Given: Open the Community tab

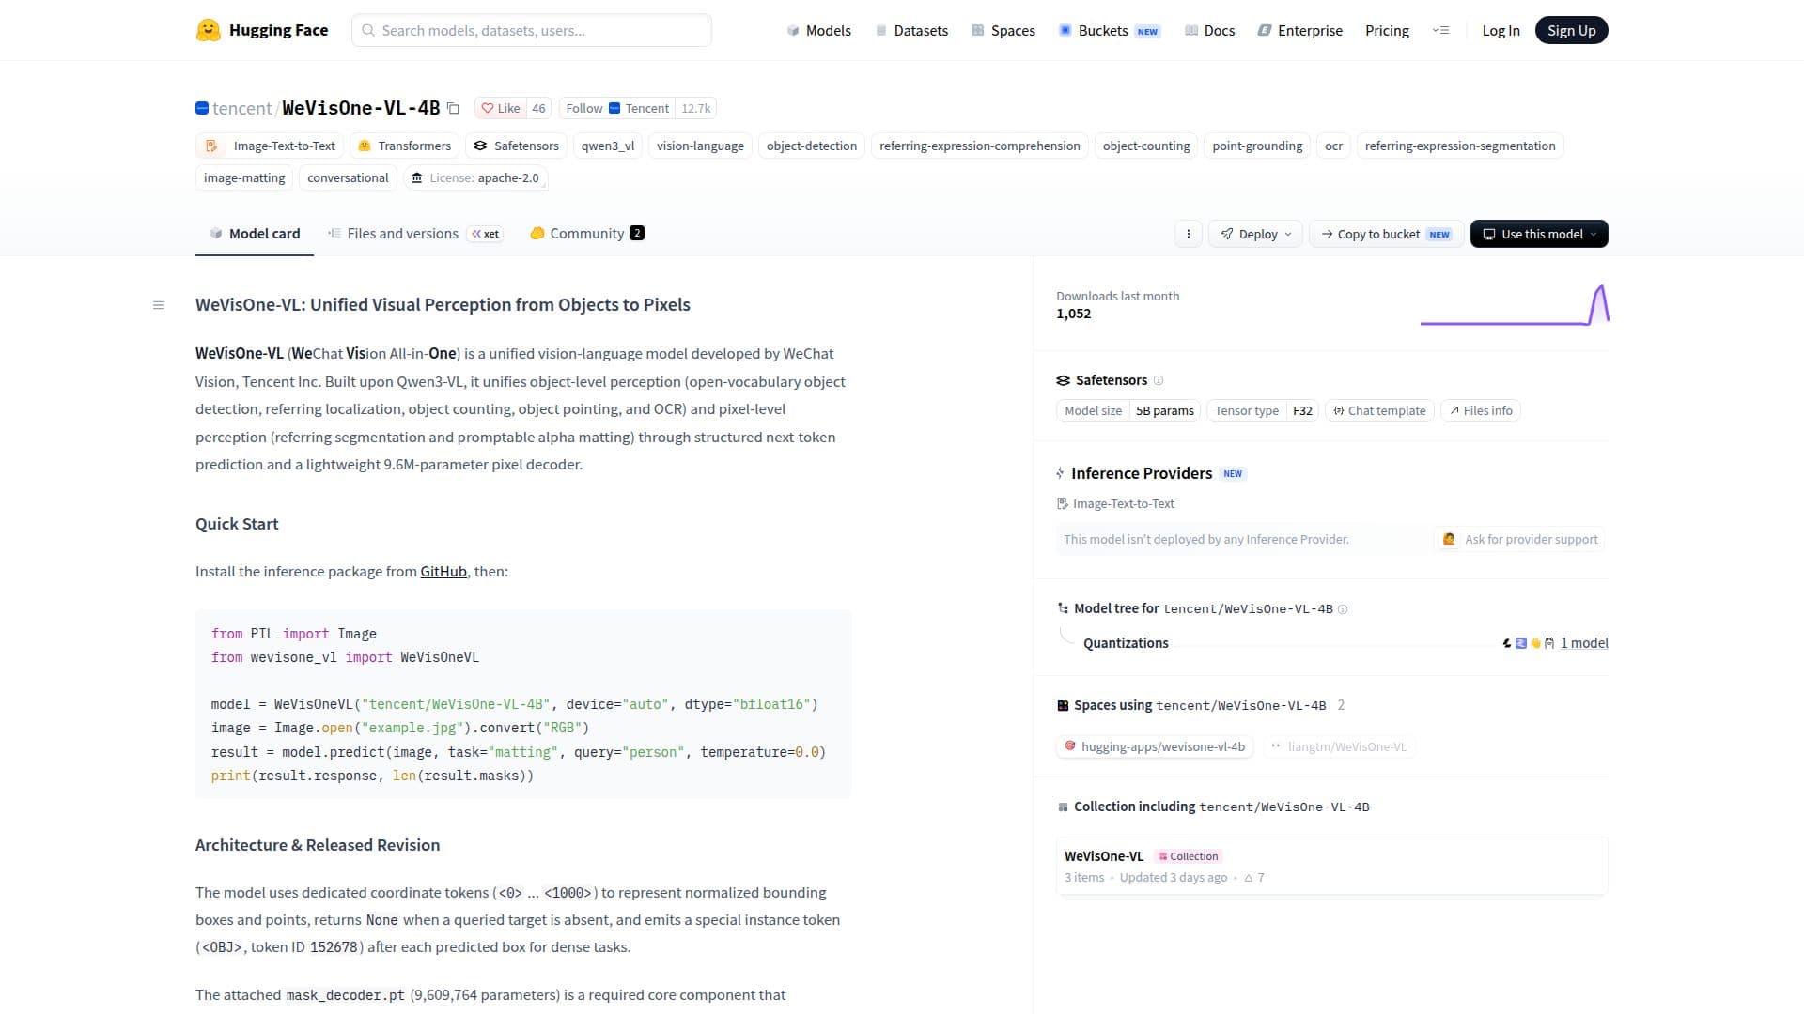Looking at the screenshot, I should coord(587,233).
